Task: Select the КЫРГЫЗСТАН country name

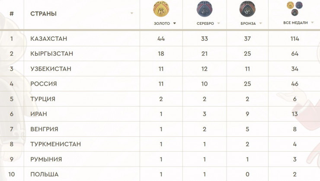Action: pyautogui.click(x=51, y=54)
